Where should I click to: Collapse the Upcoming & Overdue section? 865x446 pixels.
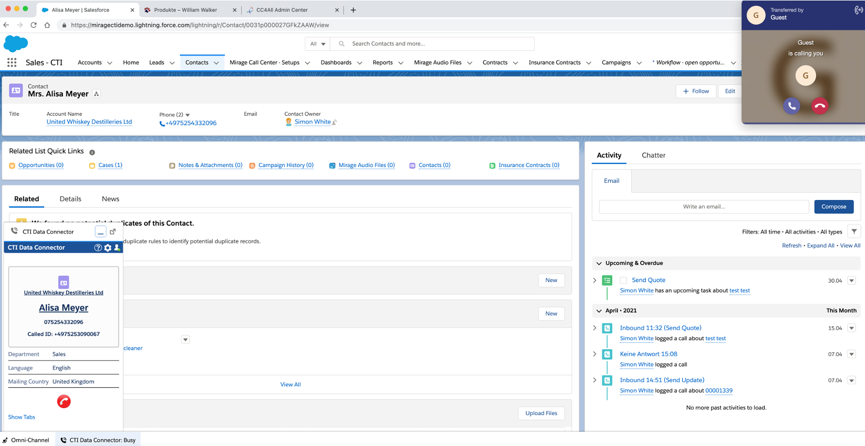pyautogui.click(x=599, y=263)
